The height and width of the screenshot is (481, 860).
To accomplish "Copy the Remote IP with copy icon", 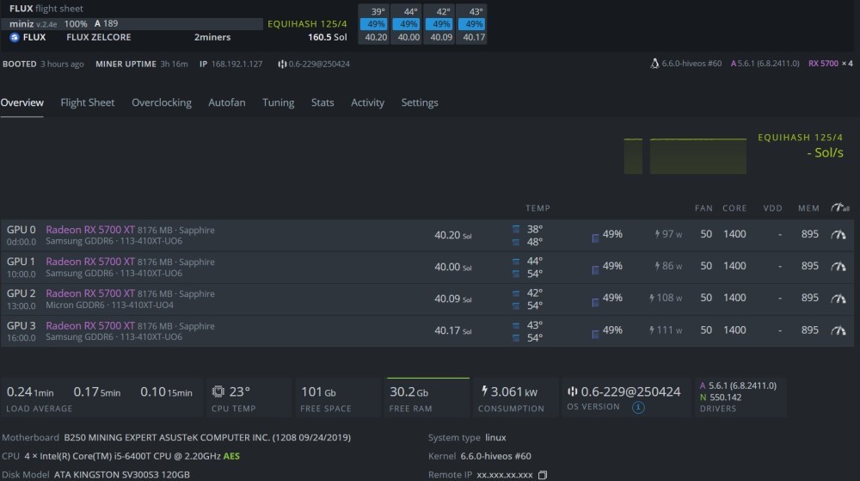I will 543,475.
